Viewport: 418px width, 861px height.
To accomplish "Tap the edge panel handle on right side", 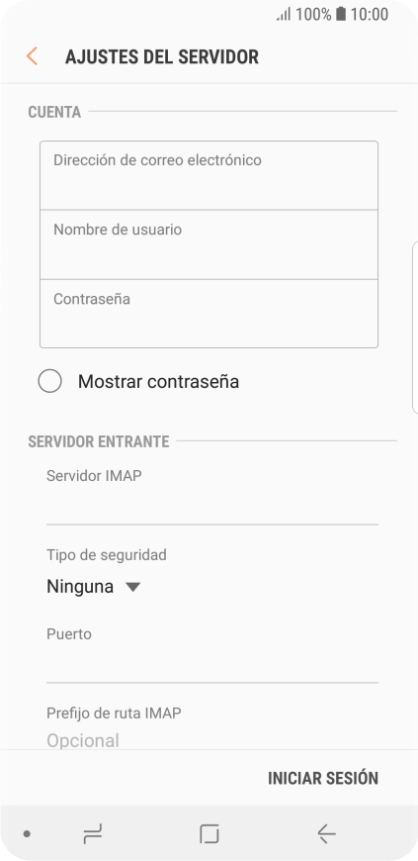I will [415, 328].
